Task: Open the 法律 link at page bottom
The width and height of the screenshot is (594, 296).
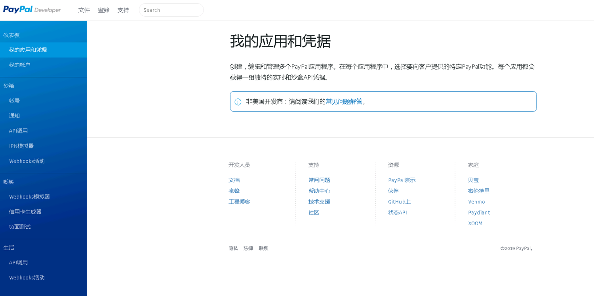Action: [248, 248]
